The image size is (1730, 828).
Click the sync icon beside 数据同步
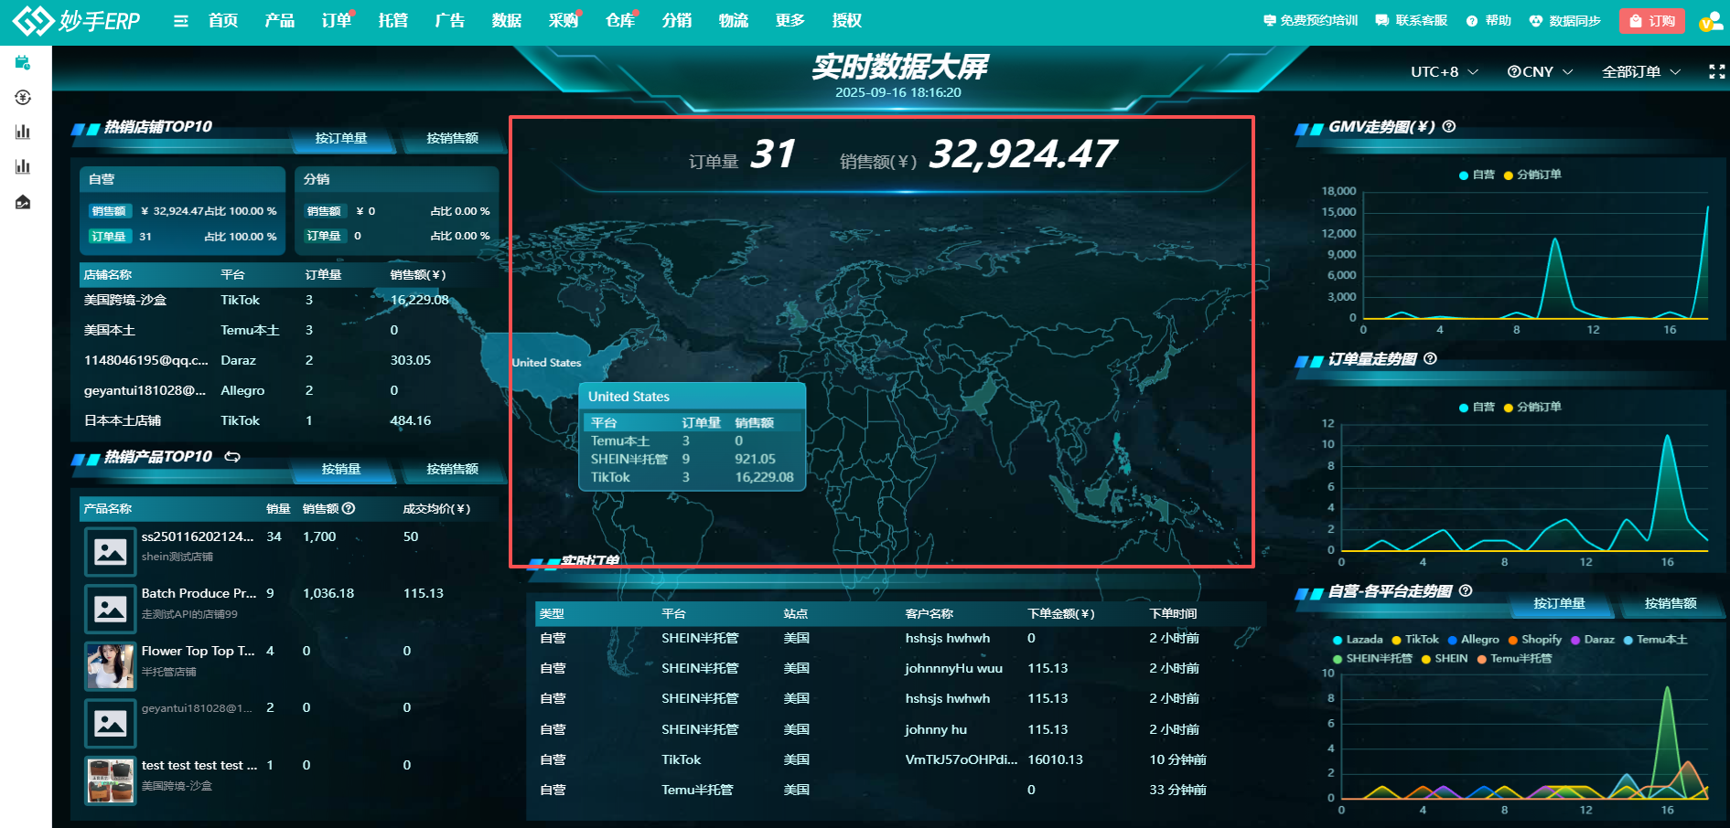[1536, 21]
